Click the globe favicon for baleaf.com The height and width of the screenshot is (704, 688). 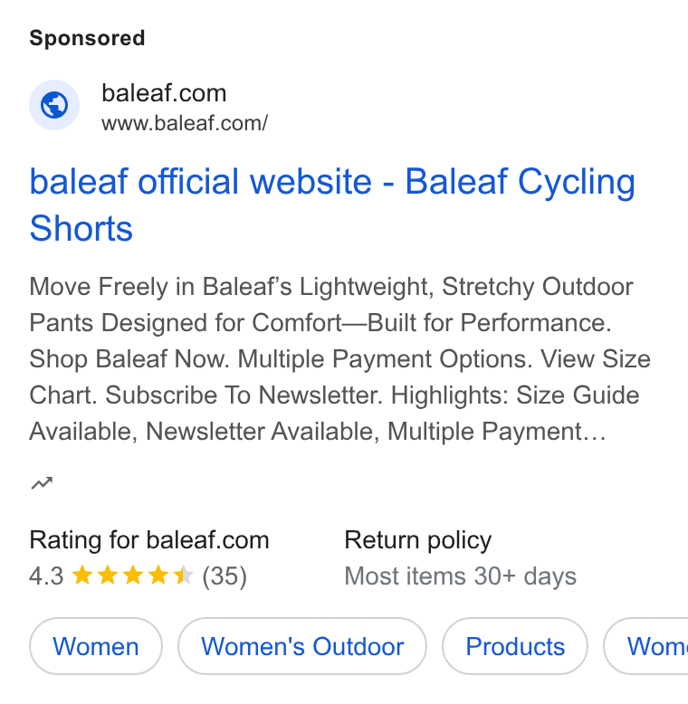(54, 105)
